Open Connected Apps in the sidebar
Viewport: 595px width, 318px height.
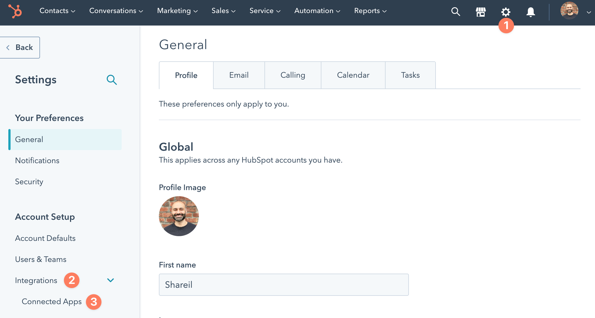pos(52,301)
